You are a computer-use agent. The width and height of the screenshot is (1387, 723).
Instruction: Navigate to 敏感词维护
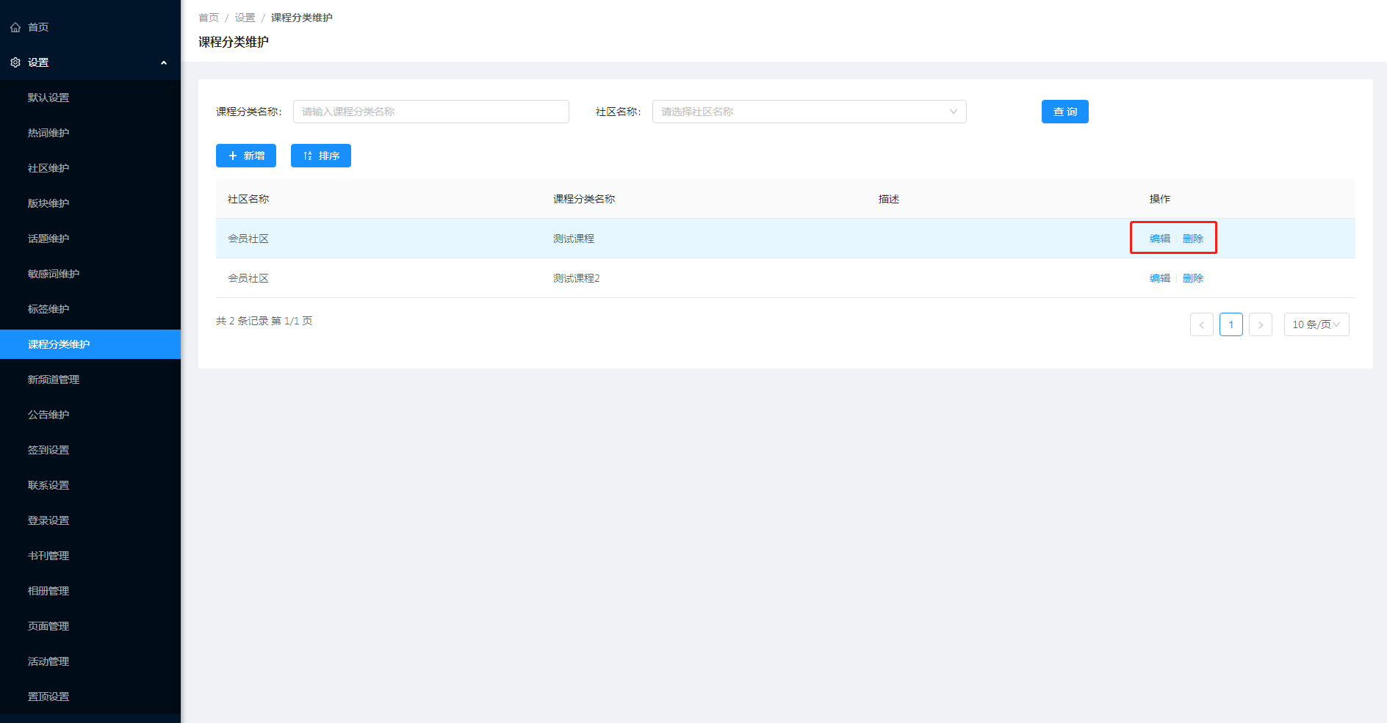(54, 274)
